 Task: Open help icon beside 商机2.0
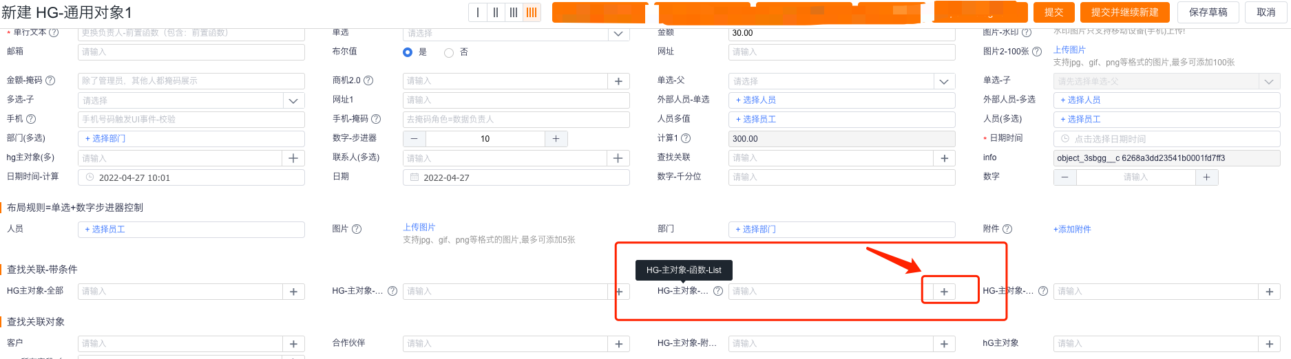pyautogui.click(x=368, y=80)
